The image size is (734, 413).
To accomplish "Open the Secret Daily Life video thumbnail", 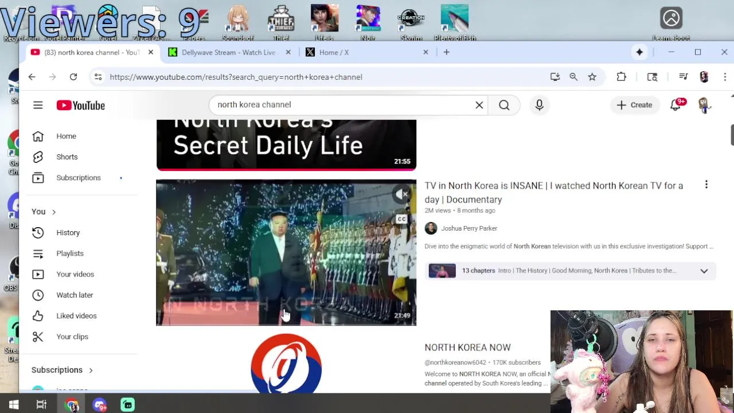I will (286, 145).
